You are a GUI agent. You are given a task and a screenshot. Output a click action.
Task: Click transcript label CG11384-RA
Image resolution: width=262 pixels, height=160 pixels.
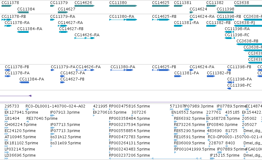pyautogui.click(x=30, y=29)
